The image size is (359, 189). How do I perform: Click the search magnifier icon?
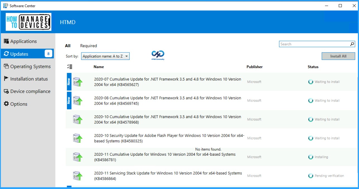[x=352, y=44]
